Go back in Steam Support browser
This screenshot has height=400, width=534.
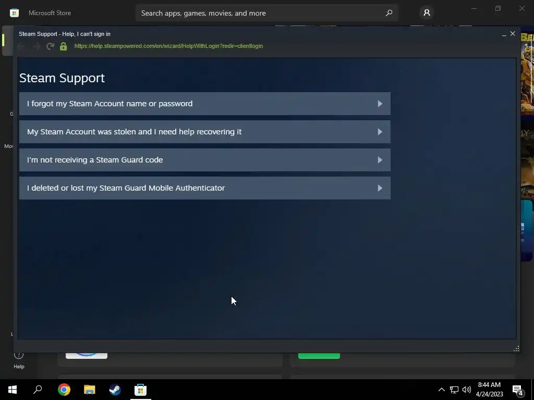click(21, 46)
